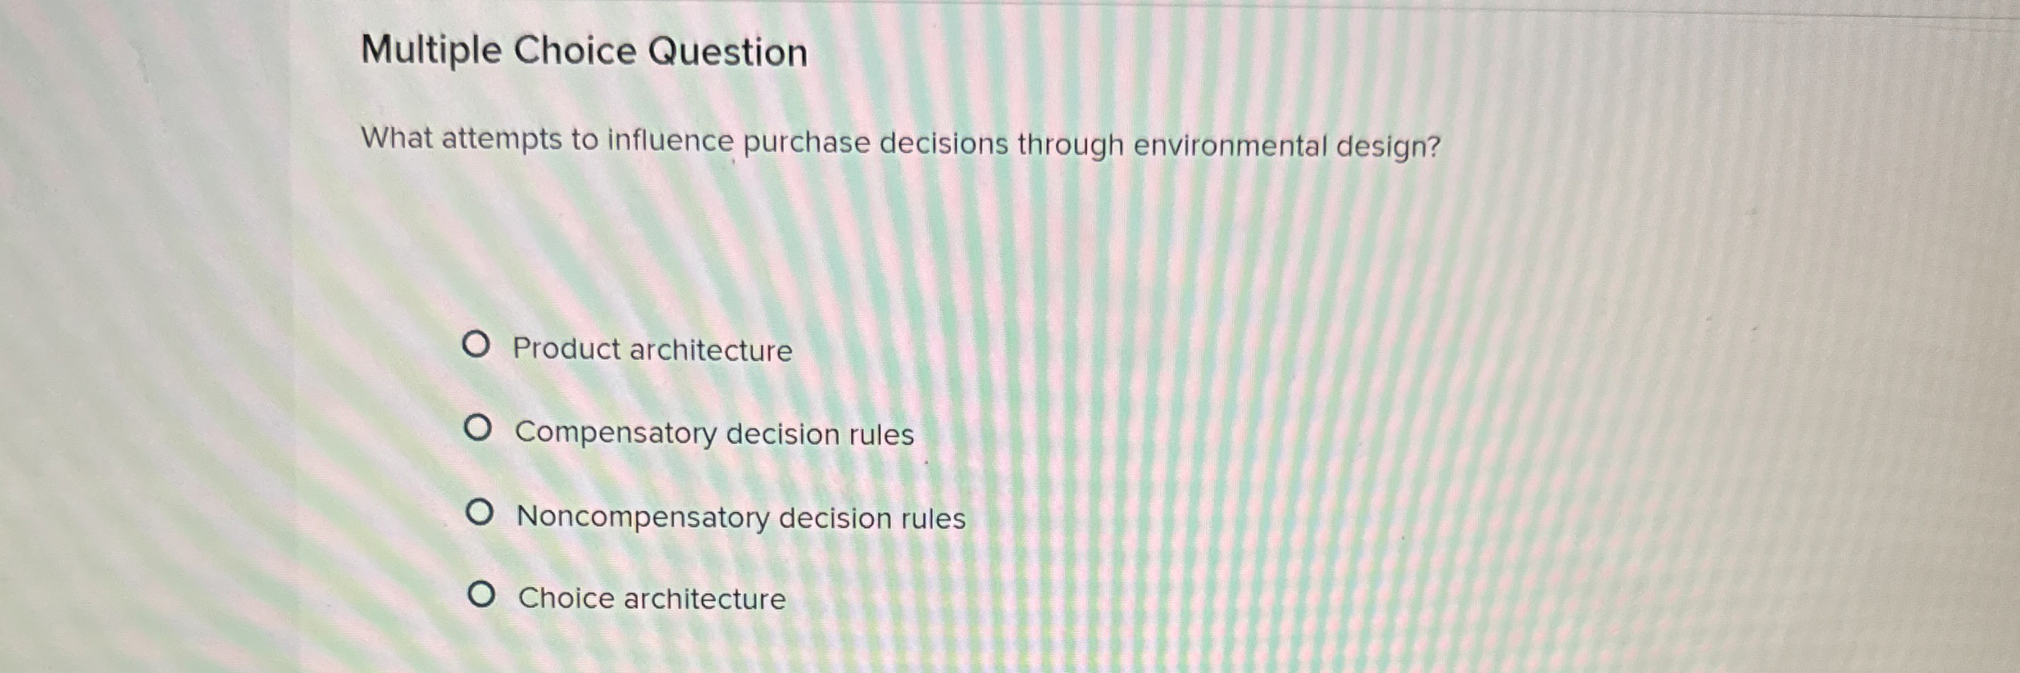Click the circle next to Choice architecture
The width and height of the screenshot is (2020, 673).
[x=482, y=594]
